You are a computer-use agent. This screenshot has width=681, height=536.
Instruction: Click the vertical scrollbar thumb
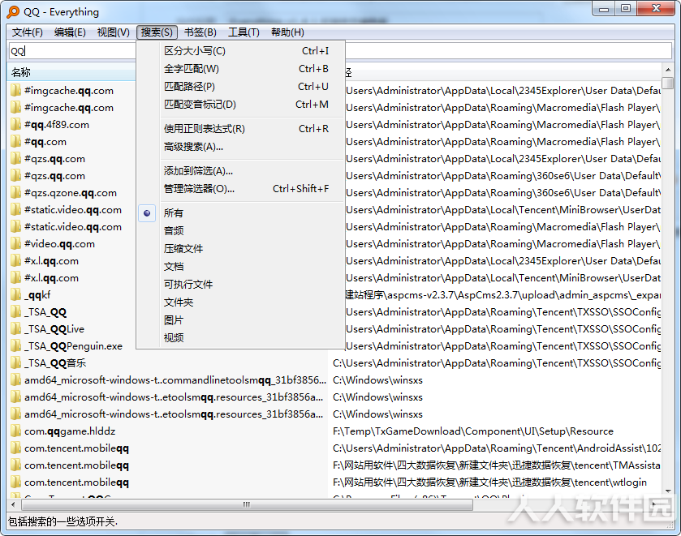pos(667,83)
